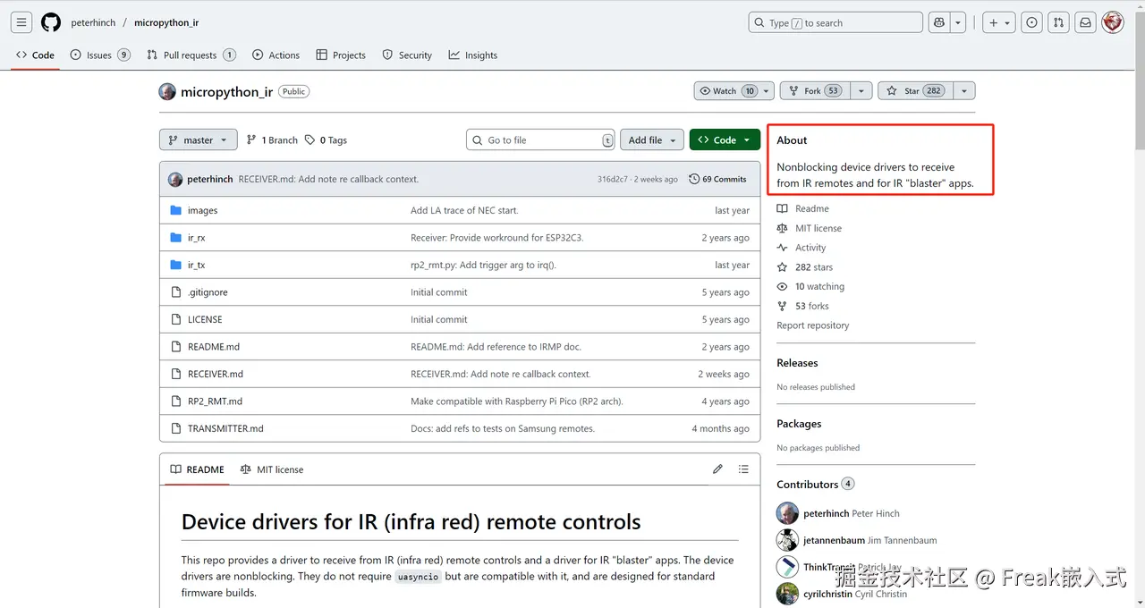The height and width of the screenshot is (608, 1145).
Task: Open the green Code dropdown button
Action: coord(725,140)
